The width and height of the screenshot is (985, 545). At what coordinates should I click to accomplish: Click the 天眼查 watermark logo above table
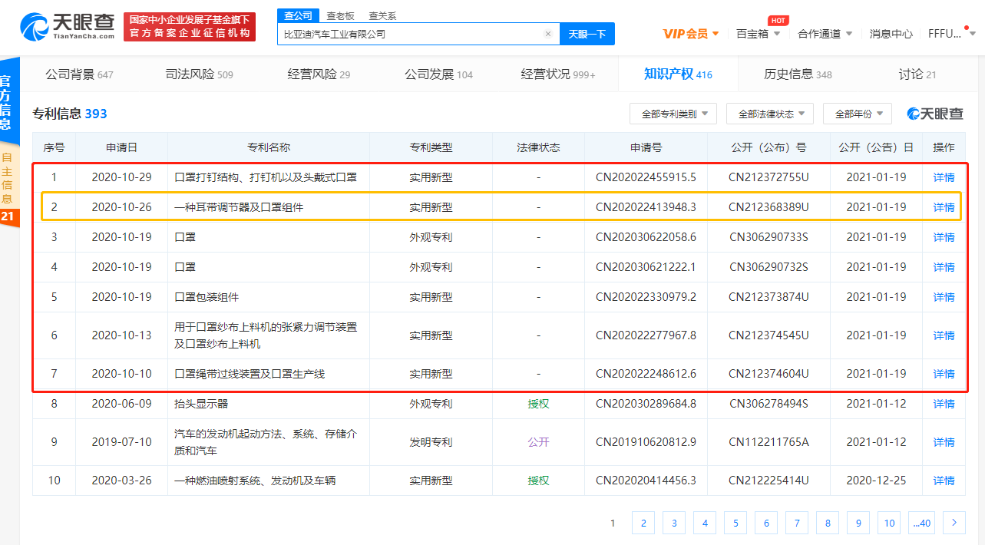click(x=934, y=114)
